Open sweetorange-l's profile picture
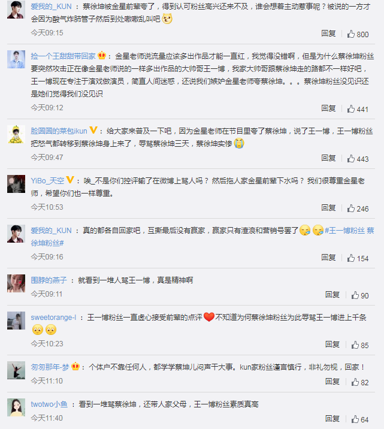384x429 pixels. (x=15, y=321)
